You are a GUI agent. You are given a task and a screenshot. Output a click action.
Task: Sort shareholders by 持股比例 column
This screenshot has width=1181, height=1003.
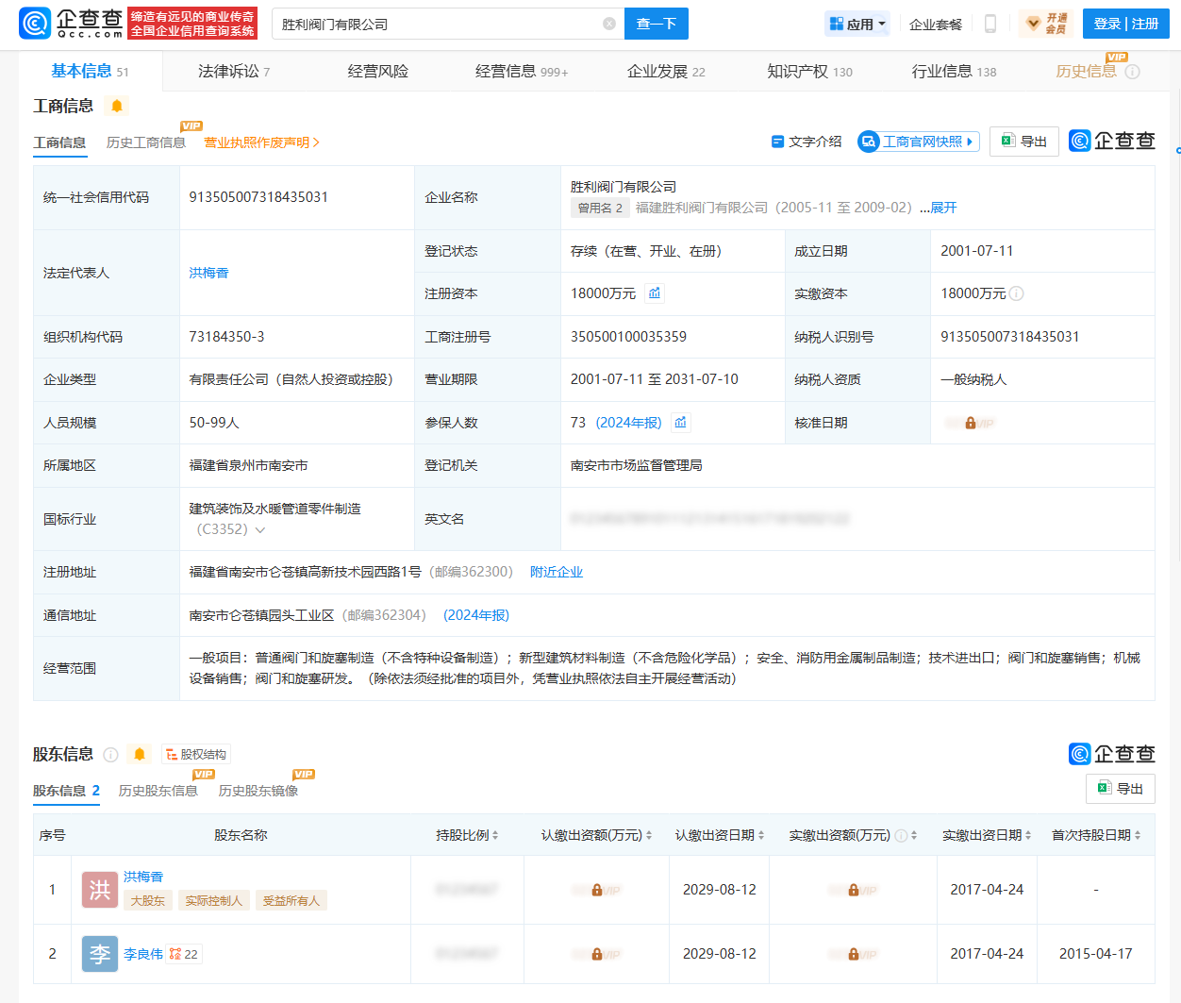pyautogui.click(x=467, y=835)
